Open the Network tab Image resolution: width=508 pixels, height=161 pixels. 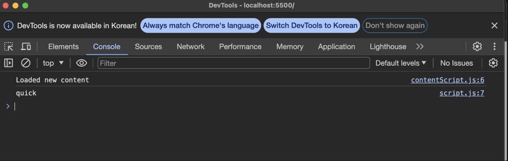pyautogui.click(x=190, y=47)
